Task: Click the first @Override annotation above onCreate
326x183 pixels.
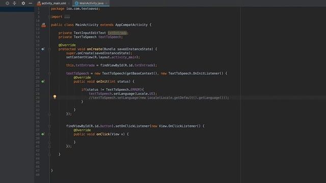Action: click(x=67, y=45)
